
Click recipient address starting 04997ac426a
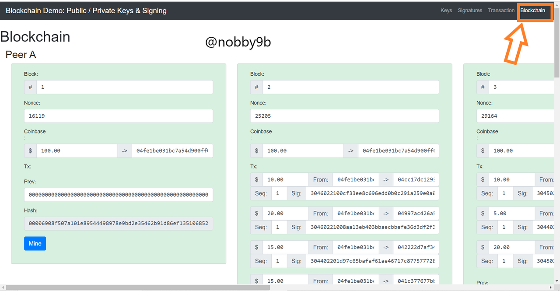click(x=416, y=214)
